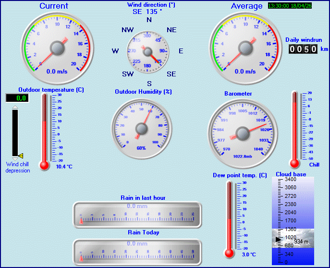Click the Barometer pressure gauge
This screenshot has height=268, width=330.
tap(243, 131)
